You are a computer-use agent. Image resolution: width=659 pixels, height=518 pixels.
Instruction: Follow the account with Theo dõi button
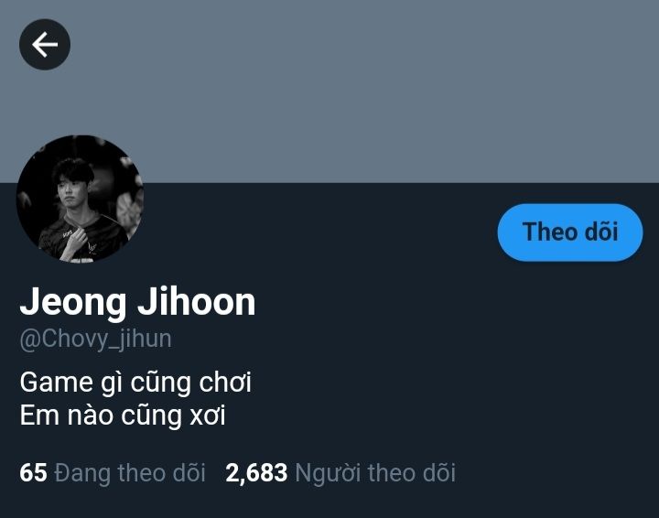point(570,232)
